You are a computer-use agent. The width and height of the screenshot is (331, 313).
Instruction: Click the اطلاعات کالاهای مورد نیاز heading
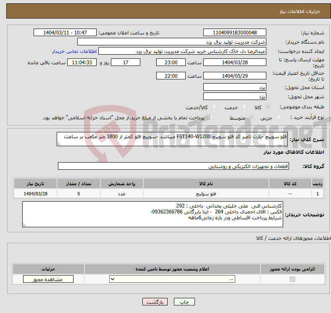[294, 152]
